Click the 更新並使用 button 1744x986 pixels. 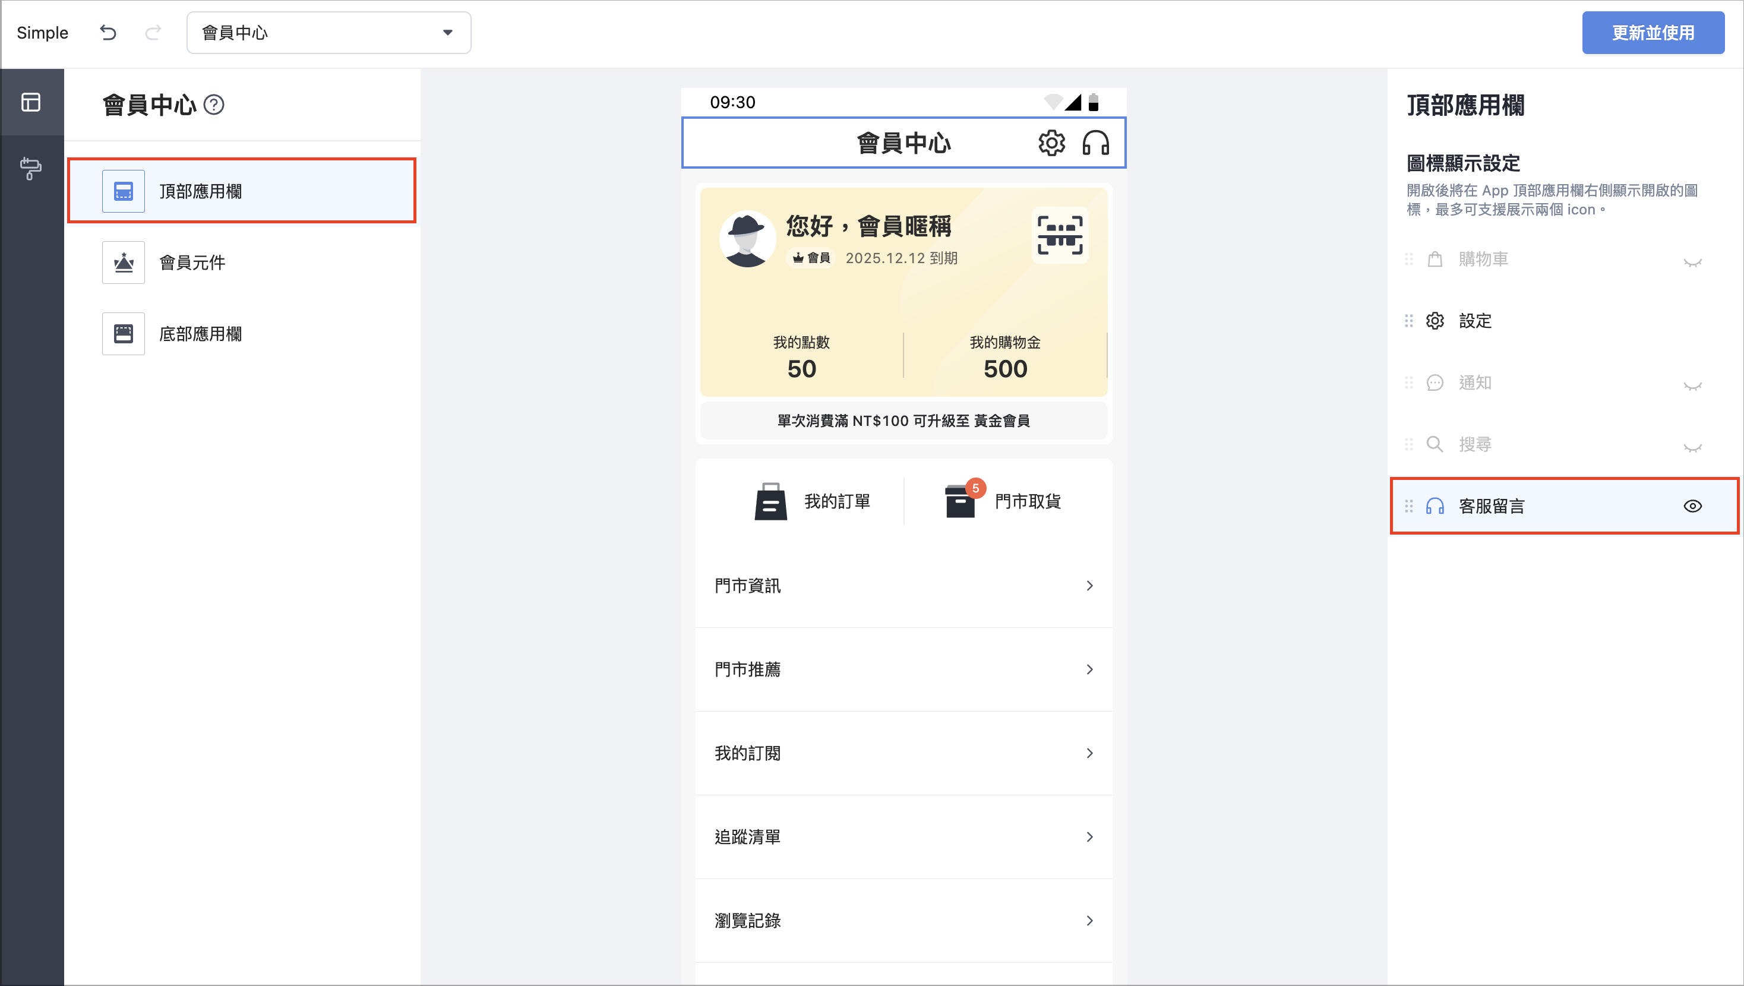[x=1653, y=33]
